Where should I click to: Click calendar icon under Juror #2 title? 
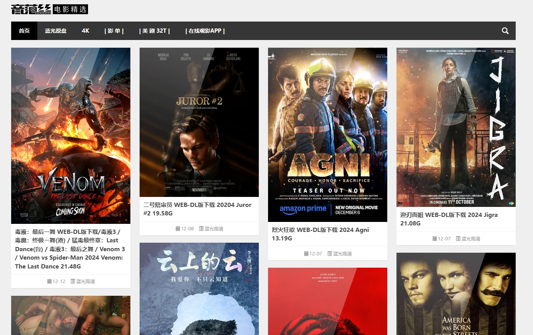(178, 229)
